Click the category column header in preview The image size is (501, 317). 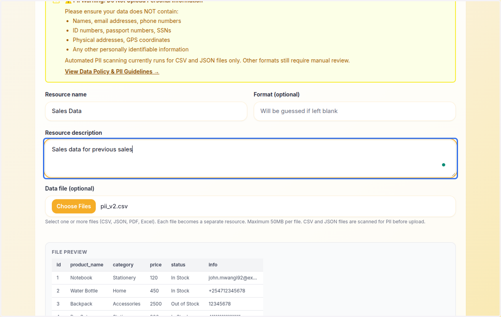pos(123,265)
